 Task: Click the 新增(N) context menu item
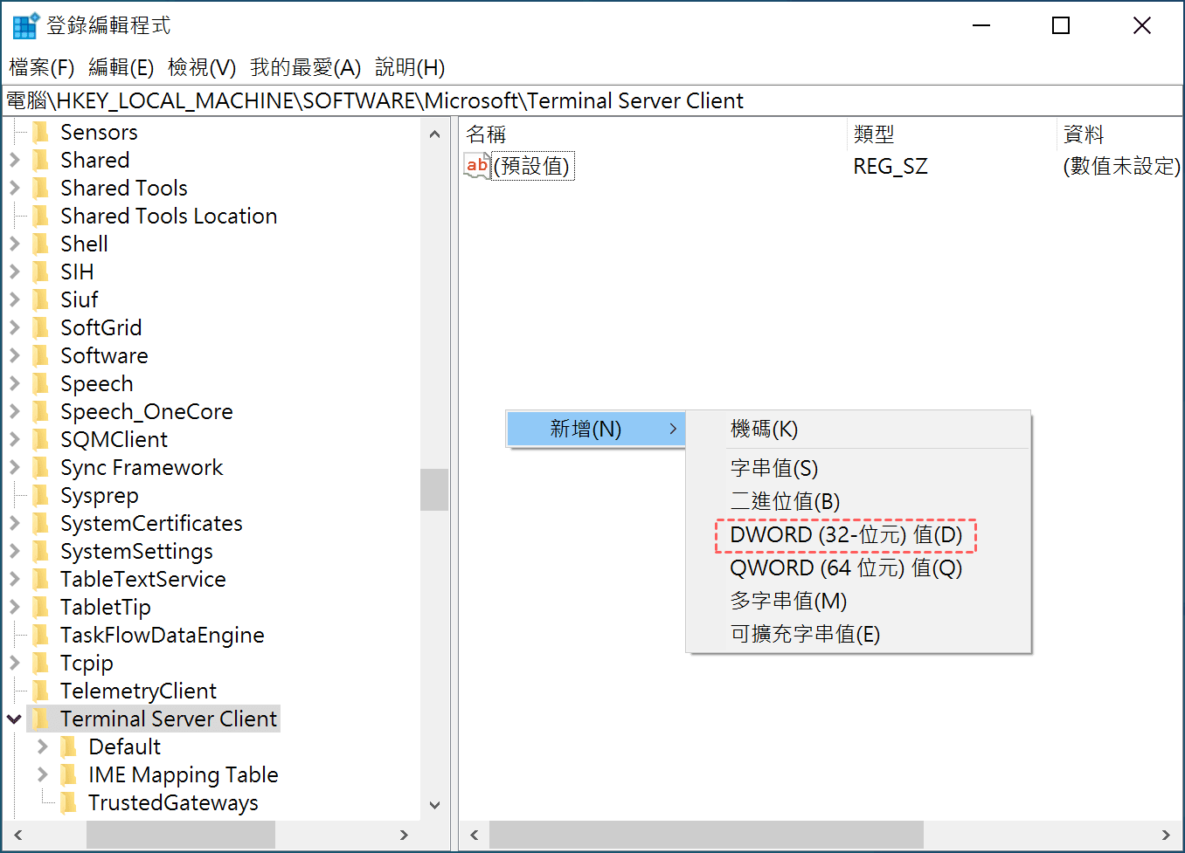(596, 429)
